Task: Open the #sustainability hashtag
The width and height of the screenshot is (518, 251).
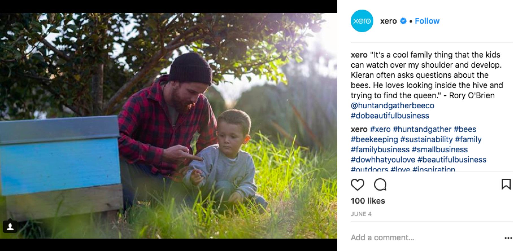Action: point(426,139)
